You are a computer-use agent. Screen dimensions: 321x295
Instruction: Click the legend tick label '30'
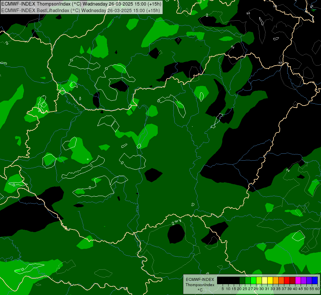point(262,289)
